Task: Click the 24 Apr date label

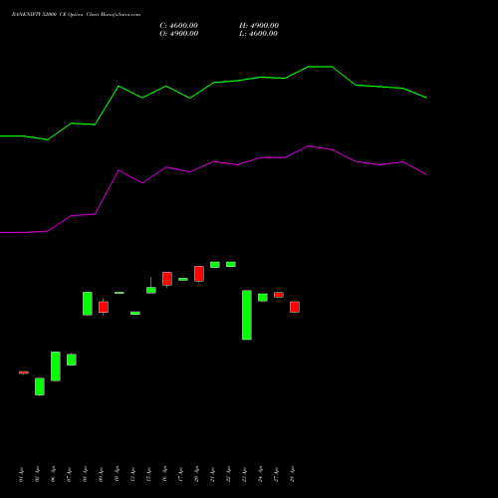Action: 260,474
